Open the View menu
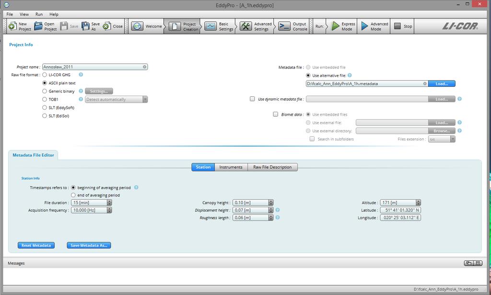The image size is (491, 295). [24, 14]
